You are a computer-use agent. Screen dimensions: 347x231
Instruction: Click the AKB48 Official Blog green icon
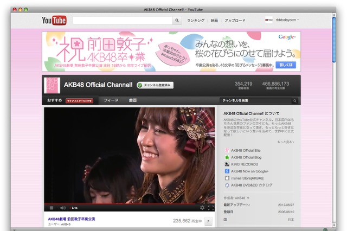point(227,157)
